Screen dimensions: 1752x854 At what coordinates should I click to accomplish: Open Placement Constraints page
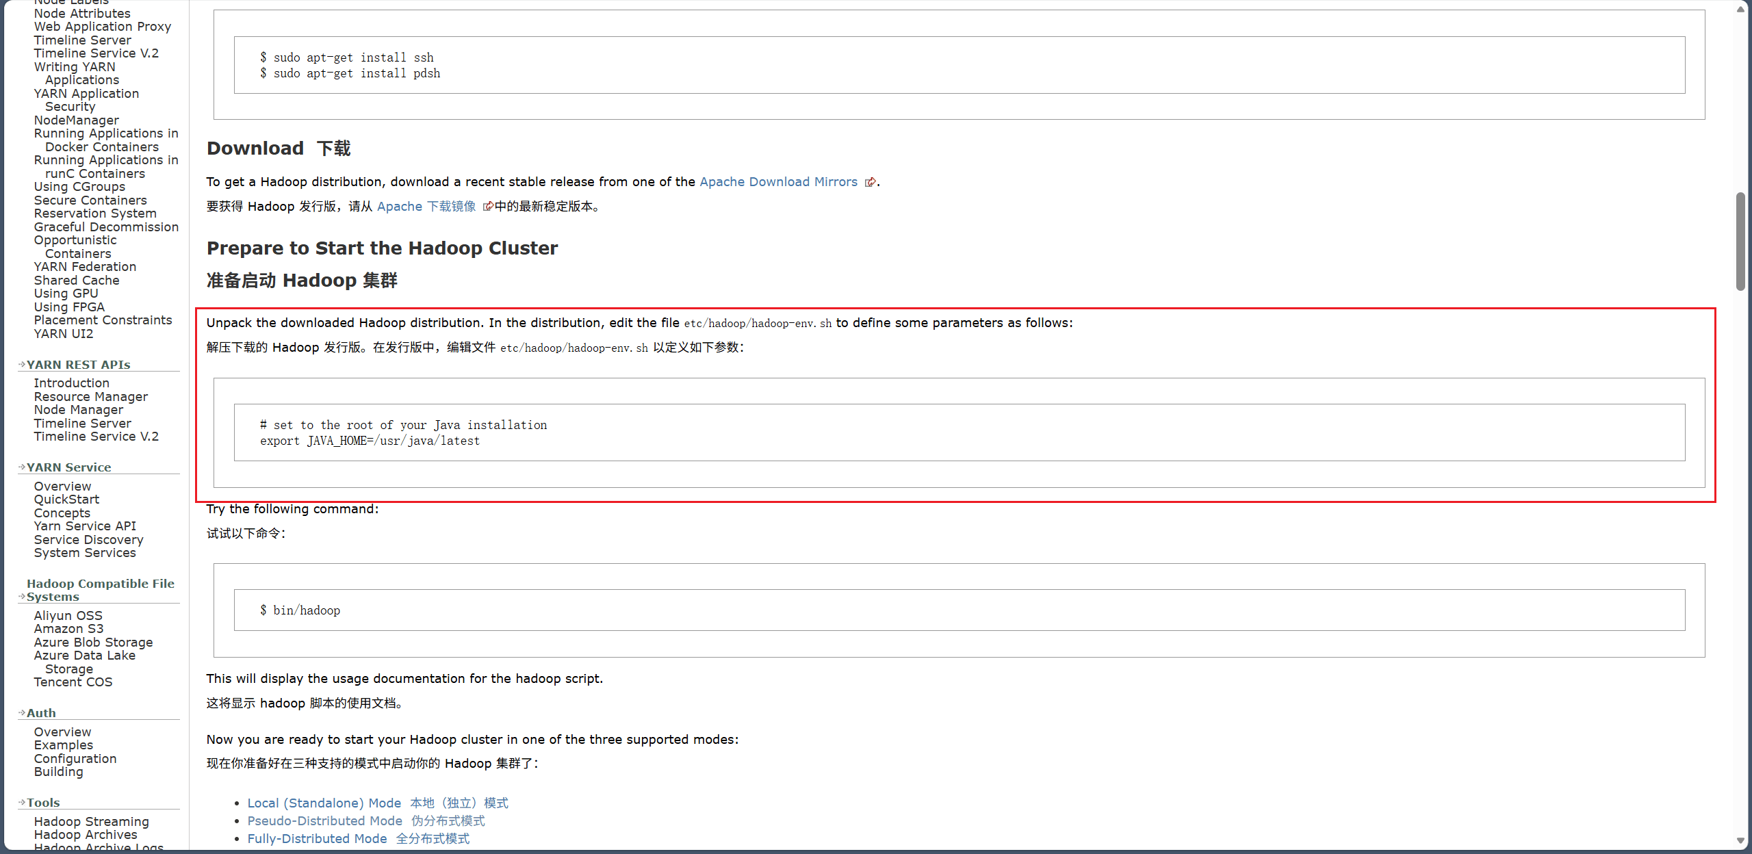[103, 320]
